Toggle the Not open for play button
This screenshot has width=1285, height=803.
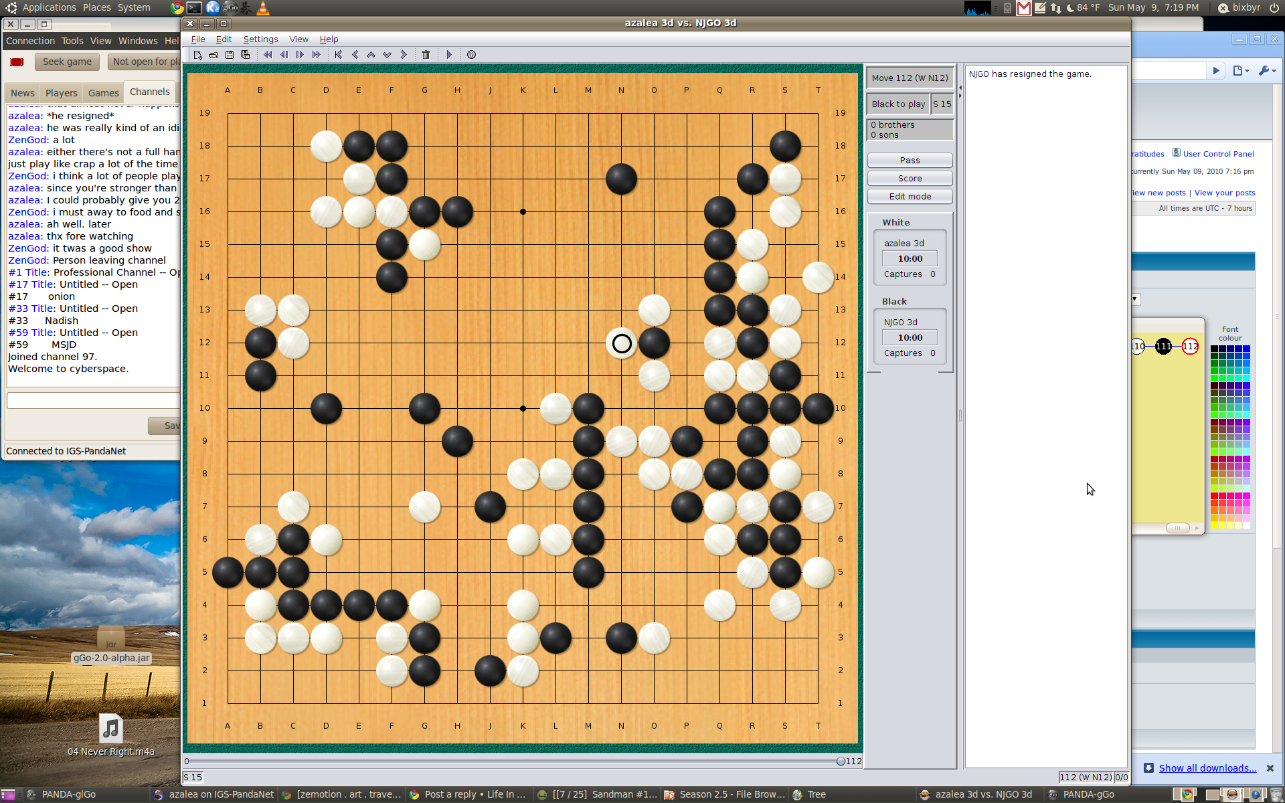145,62
